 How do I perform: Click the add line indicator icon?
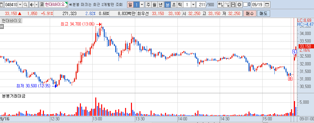pyautogui.click(x=227, y=4)
